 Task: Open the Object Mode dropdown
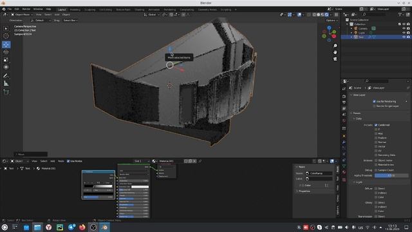click(x=22, y=15)
